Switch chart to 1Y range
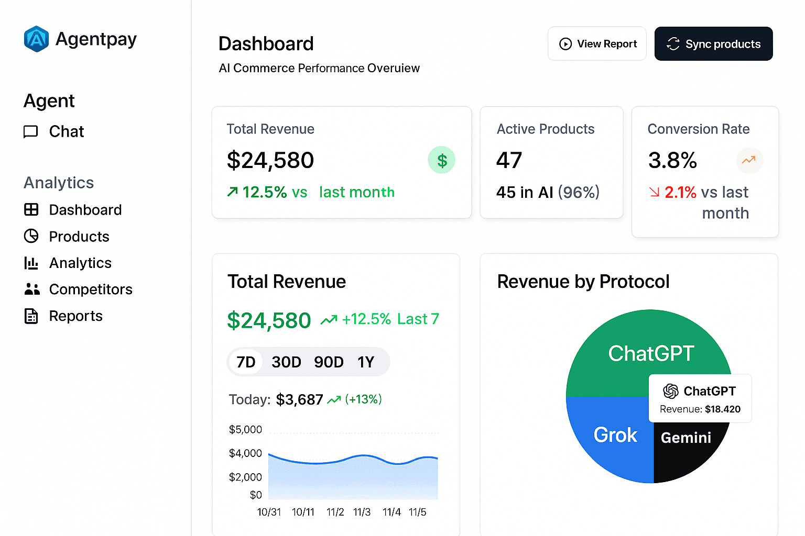The height and width of the screenshot is (536, 805). click(x=366, y=362)
